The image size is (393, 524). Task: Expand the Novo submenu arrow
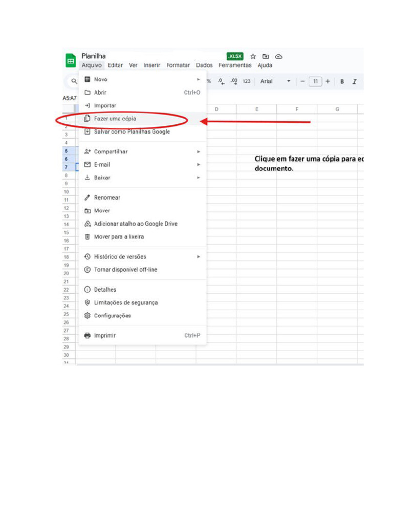click(x=199, y=79)
